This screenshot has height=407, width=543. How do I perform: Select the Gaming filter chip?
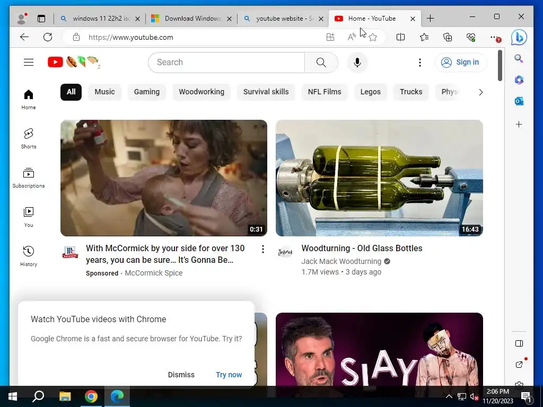[147, 92]
